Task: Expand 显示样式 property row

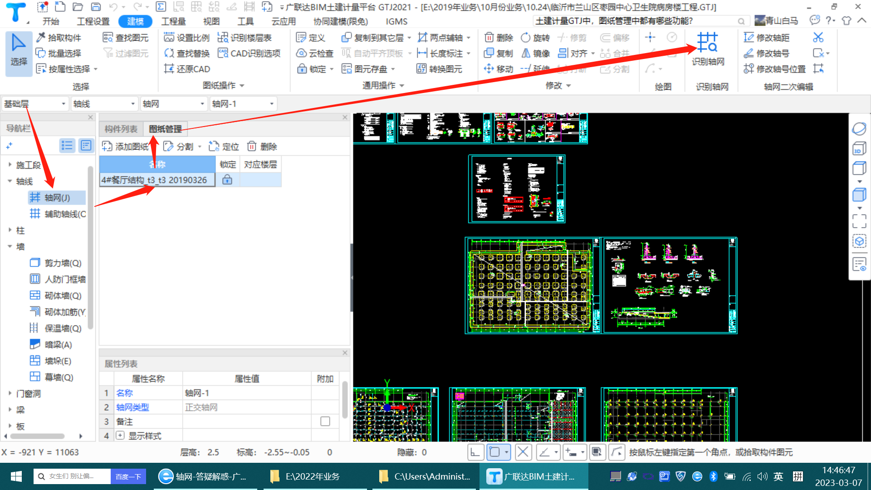Action: click(x=120, y=436)
